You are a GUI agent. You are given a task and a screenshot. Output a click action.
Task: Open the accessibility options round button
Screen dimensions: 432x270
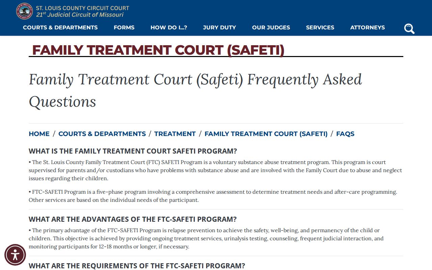pos(15,255)
